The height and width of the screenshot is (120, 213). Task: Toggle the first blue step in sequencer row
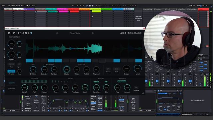[x=29, y=61]
